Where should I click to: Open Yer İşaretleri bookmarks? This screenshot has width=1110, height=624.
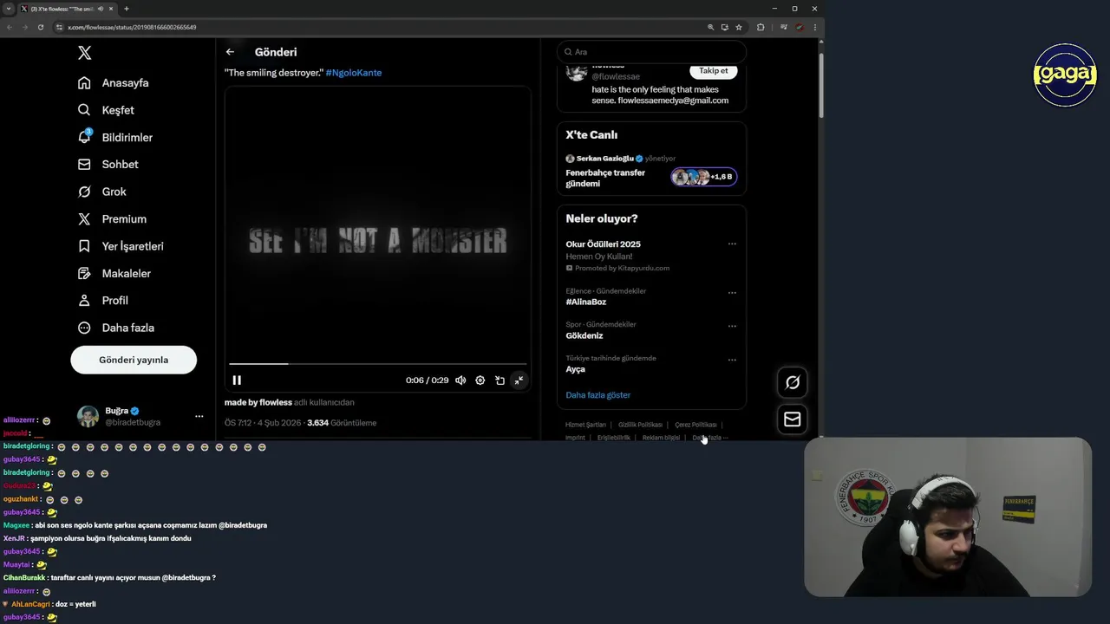(x=121, y=246)
